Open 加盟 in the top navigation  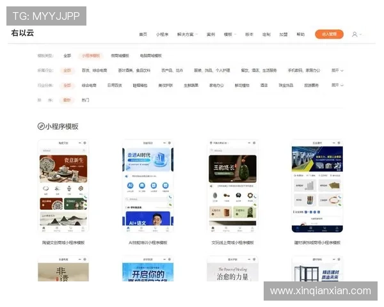coord(284,35)
